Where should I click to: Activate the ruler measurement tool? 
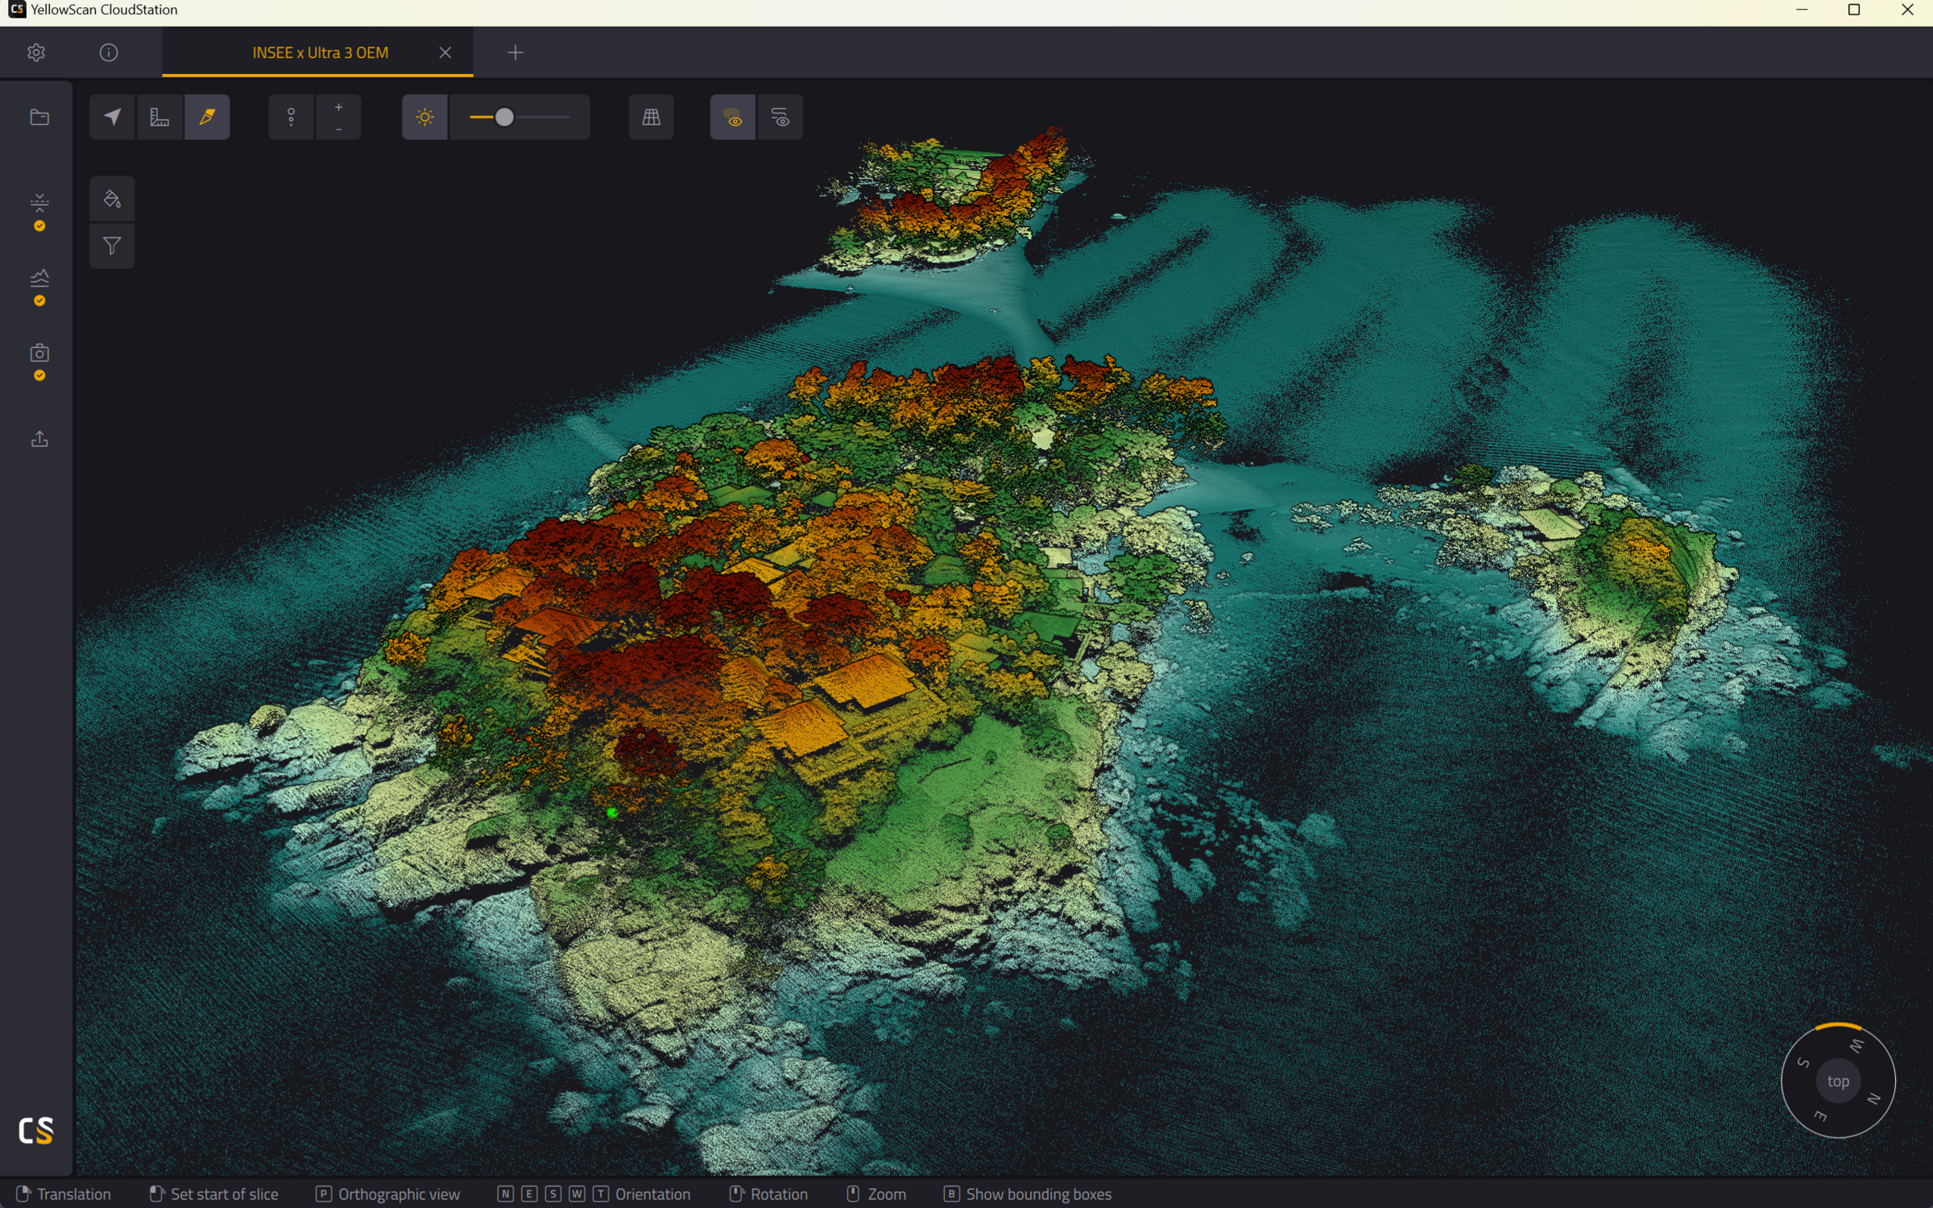click(159, 118)
